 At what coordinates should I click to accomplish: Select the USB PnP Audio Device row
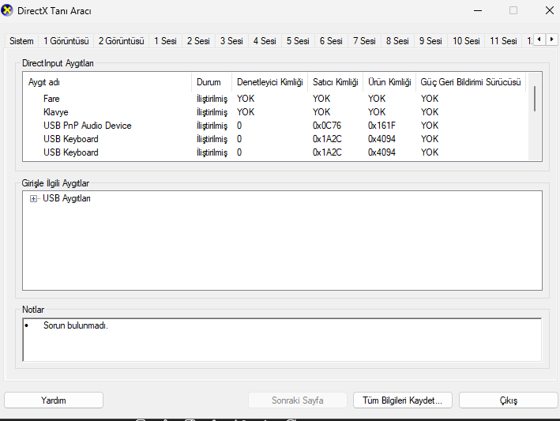[275, 126]
